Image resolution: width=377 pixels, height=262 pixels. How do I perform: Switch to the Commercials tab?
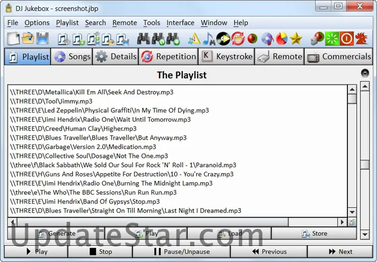tap(338, 57)
